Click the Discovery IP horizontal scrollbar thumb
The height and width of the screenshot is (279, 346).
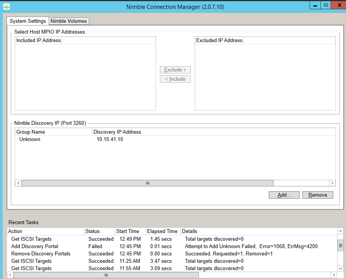148,183
